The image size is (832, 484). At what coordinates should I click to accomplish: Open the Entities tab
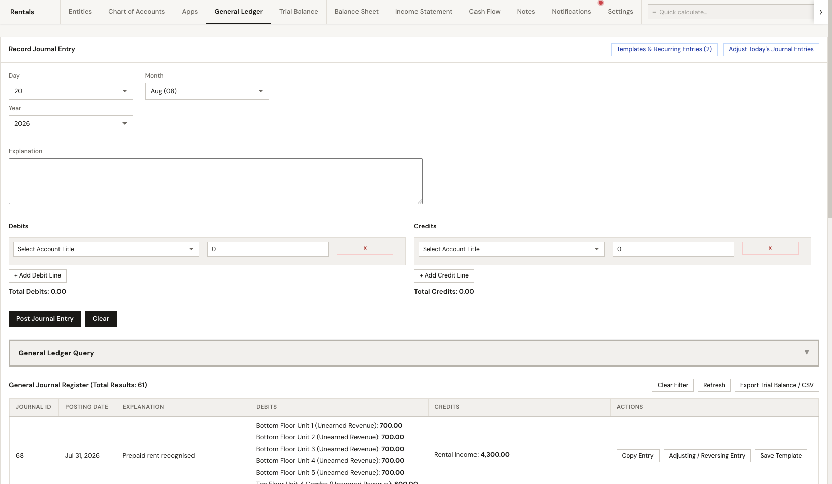point(80,12)
